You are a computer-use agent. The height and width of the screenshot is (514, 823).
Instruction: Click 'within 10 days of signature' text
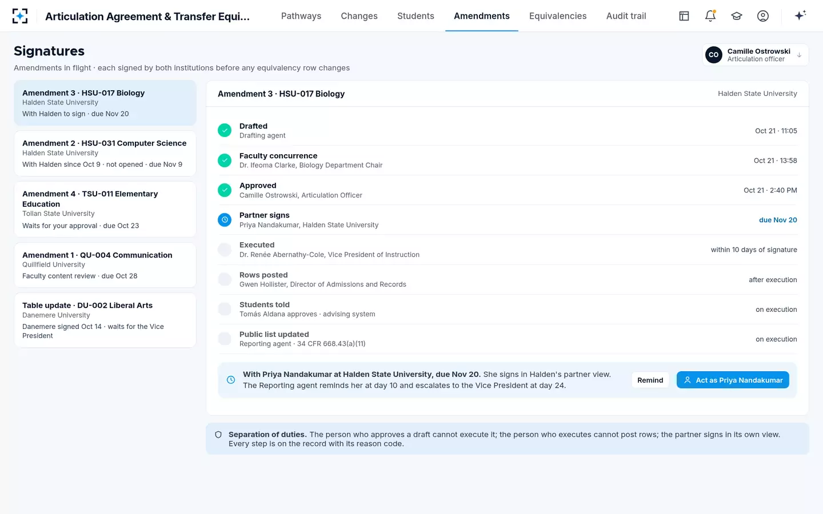pos(754,250)
